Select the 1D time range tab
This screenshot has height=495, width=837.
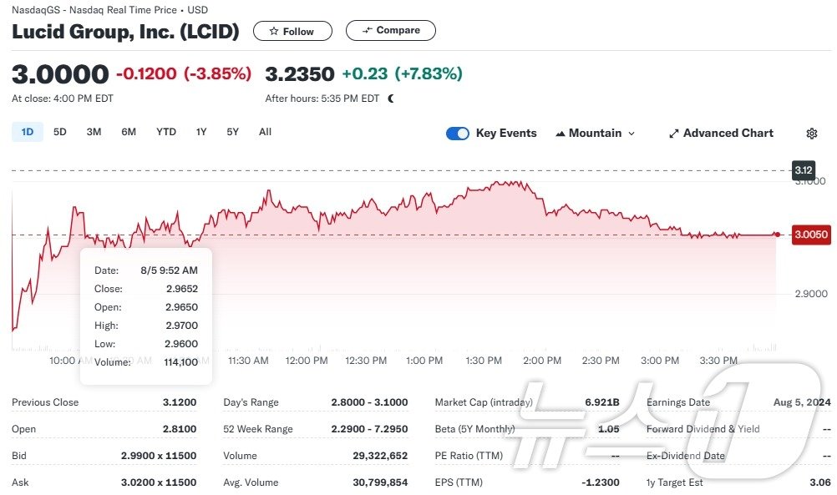point(27,132)
